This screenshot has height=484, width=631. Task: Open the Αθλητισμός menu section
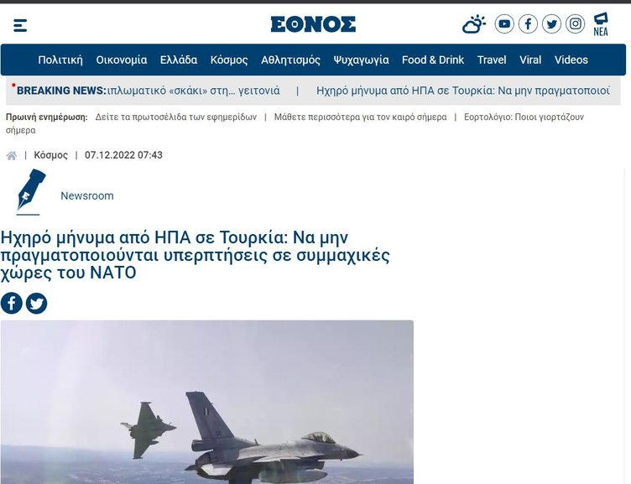click(x=290, y=60)
